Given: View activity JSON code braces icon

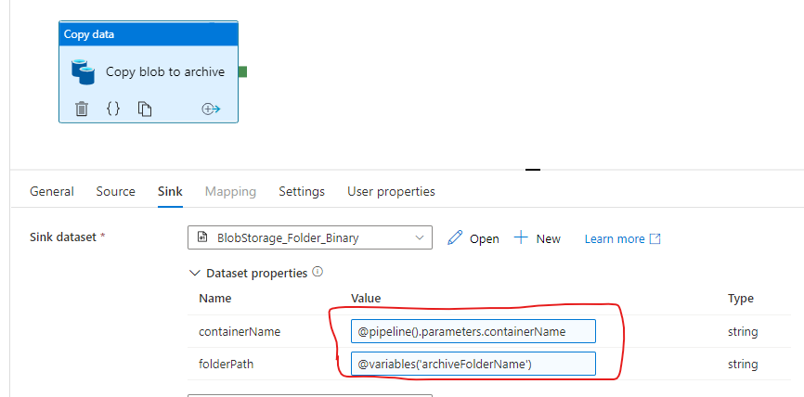Looking at the screenshot, I should click(113, 109).
